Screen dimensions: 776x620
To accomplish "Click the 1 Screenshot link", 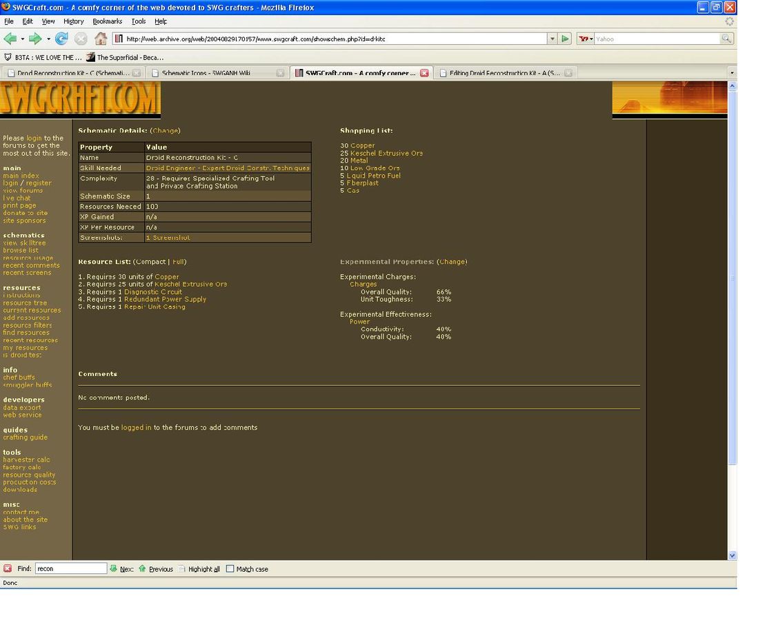I will (x=168, y=237).
